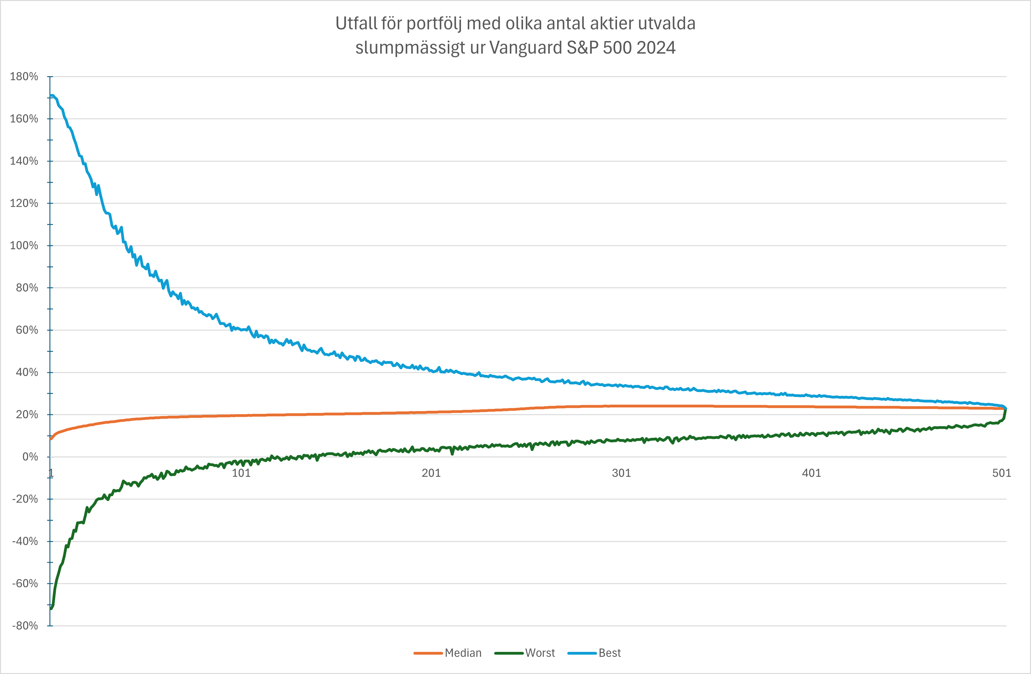Image resolution: width=1031 pixels, height=674 pixels.
Task: Select the 201 horizontal axis label
Action: pos(431,473)
